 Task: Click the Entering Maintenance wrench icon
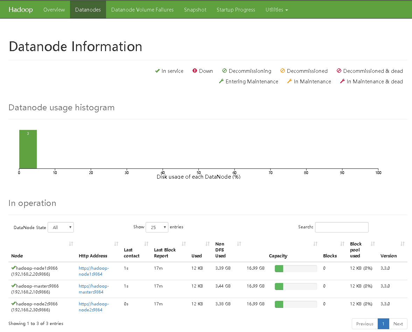221,81
